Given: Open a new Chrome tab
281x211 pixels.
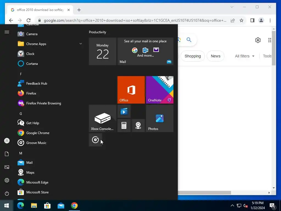Looking at the screenshot, I should (x=79, y=10).
